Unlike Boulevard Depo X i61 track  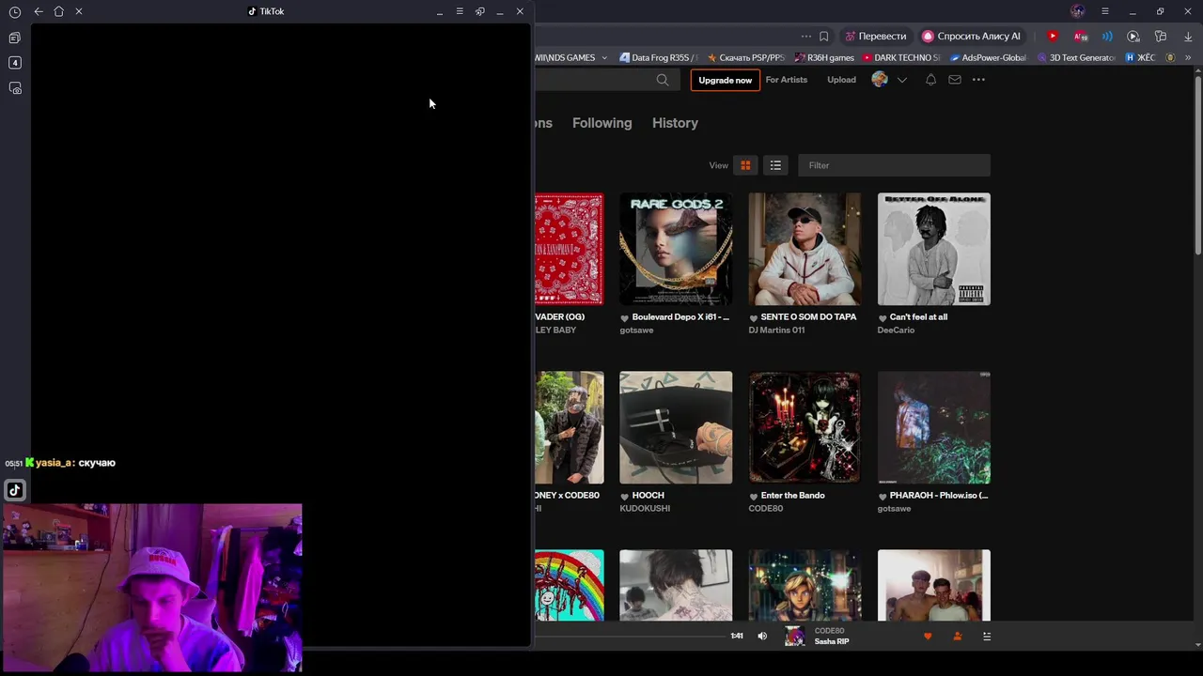click(624, 318)
